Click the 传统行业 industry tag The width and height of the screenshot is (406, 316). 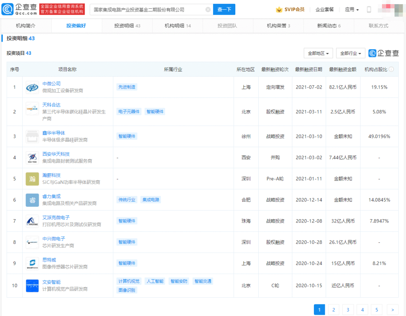click(x=127, y=200)
